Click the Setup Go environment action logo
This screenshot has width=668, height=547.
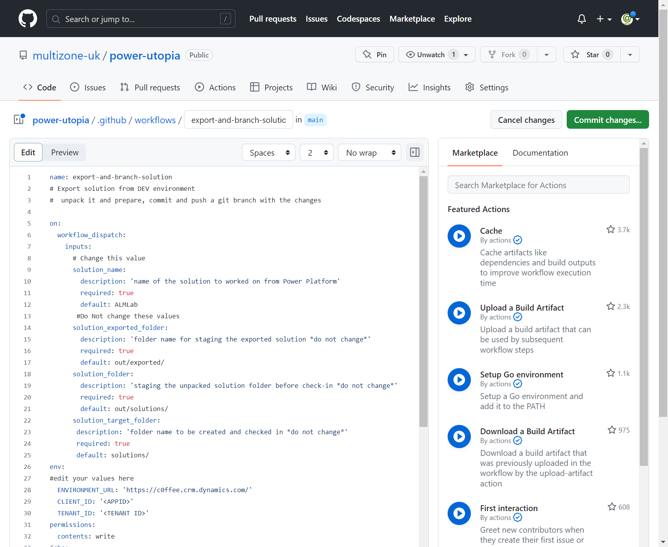point(459,380)
